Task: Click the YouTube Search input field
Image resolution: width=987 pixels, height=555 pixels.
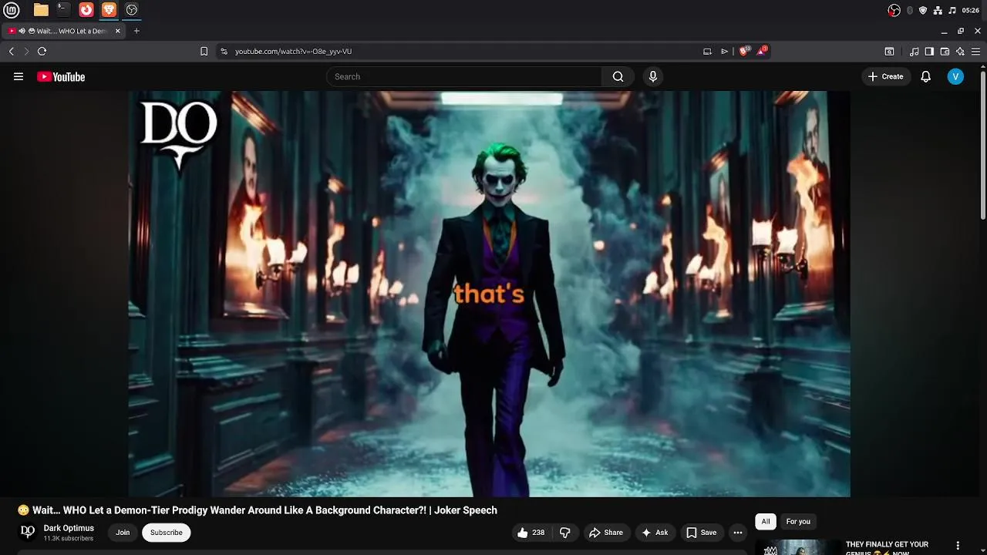Action: [x=464, y=76]
